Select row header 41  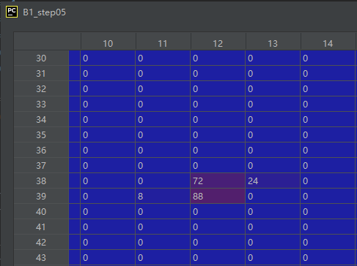(x=41, y=227)
